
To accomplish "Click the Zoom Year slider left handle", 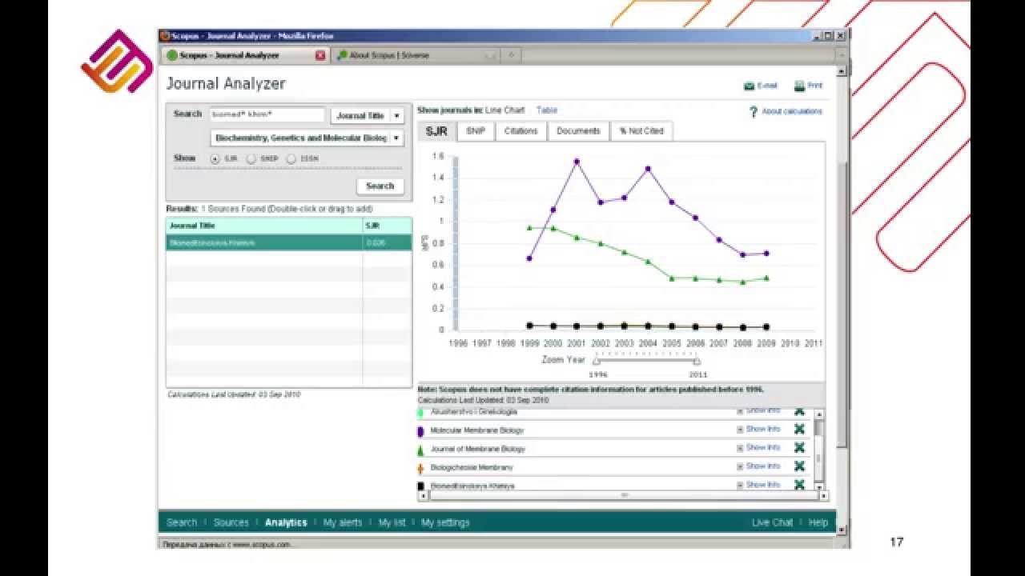I will pyautogui.click(x=597, y=362).
